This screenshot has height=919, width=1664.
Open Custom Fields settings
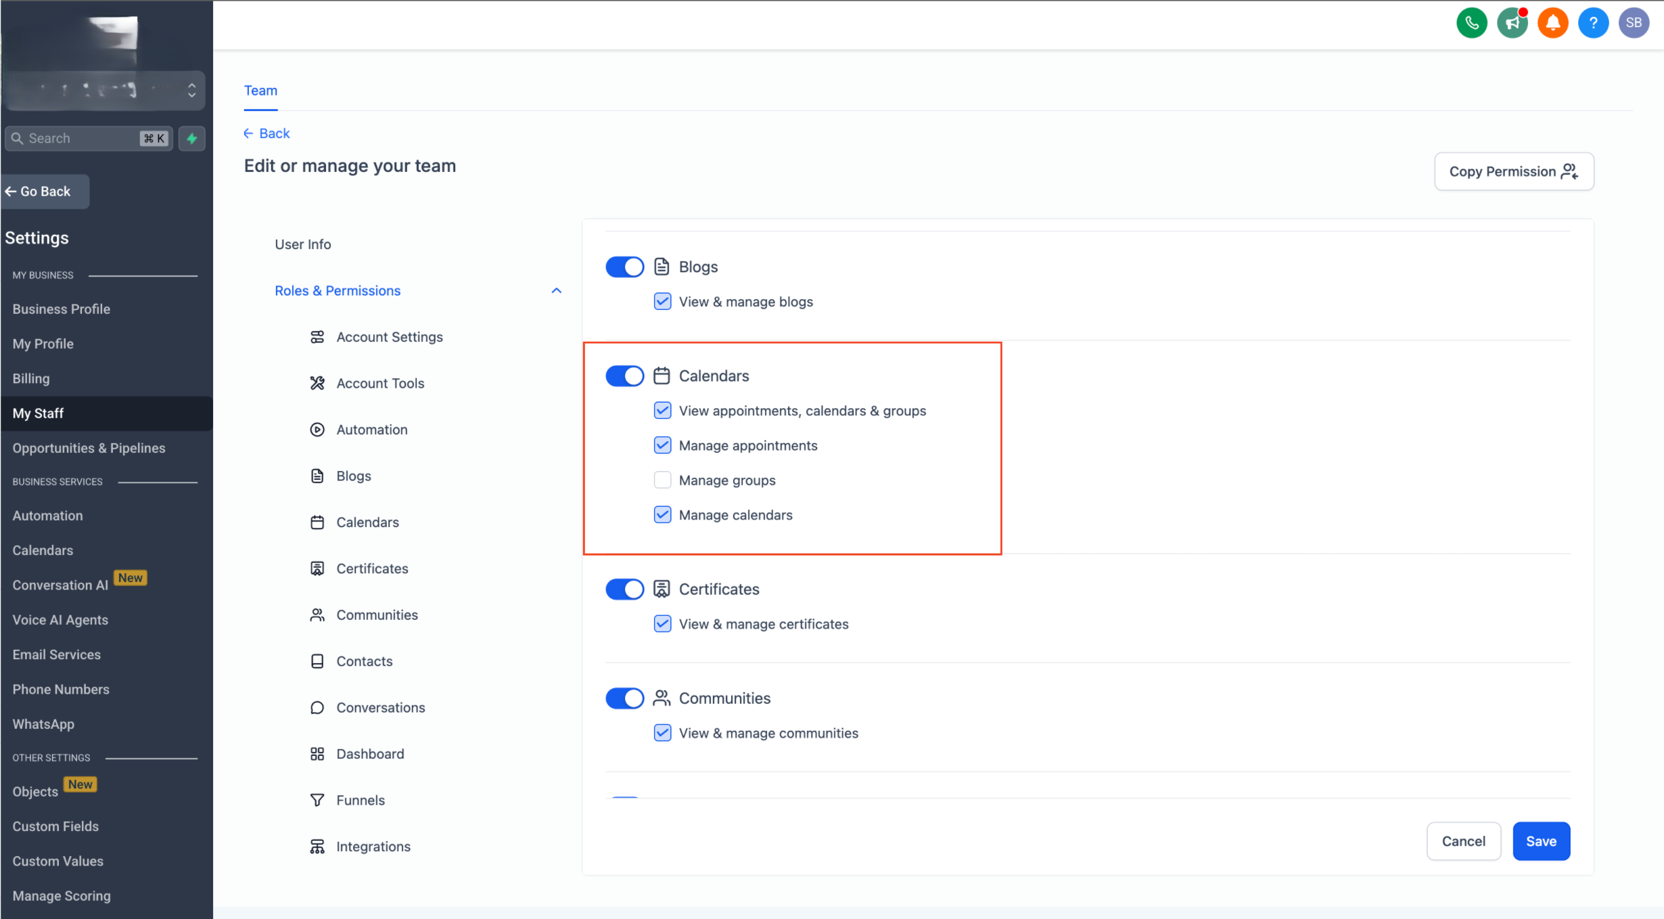coord(55,826)
